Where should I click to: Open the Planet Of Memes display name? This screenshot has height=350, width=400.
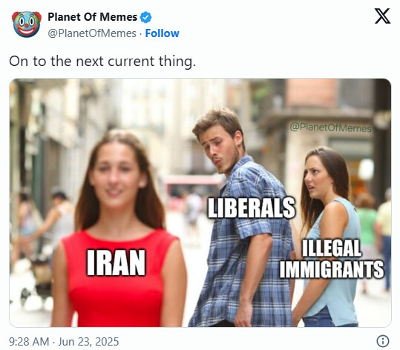[92, 17]
